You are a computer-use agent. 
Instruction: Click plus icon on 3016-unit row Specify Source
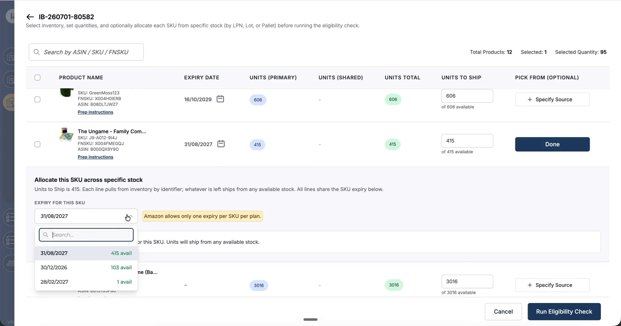point(530,285)
